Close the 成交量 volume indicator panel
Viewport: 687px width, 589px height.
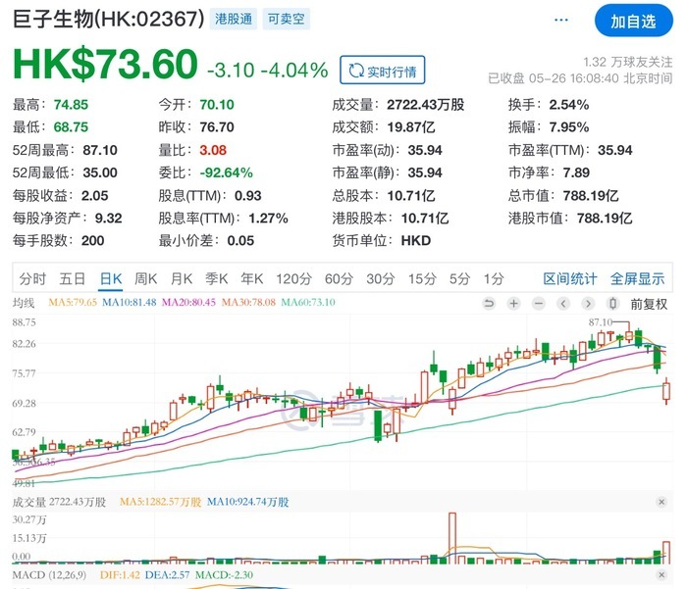click(x=661, y=502)
